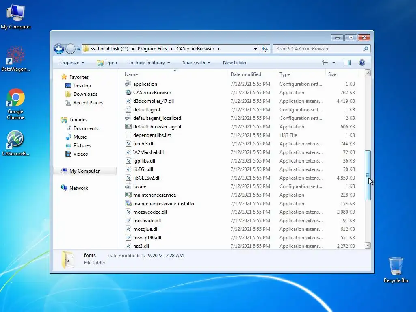This screenshot has width=416, height=312.
Task: Click the nss3.dll file icon
Action: click(x=128, y=246)
